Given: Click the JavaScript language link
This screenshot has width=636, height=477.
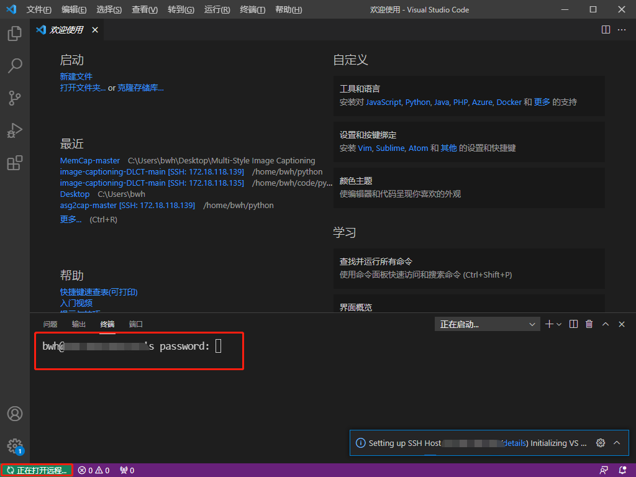Looking at the screenshot, I should click(384, 102).
